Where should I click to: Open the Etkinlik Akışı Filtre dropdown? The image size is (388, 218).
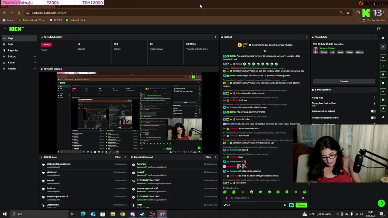click(x=118, y=157)
